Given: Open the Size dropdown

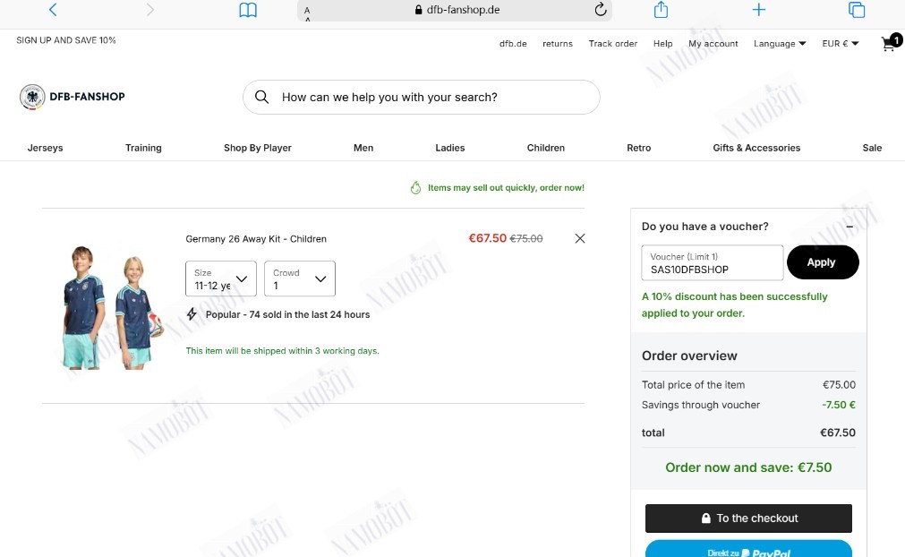Looking at the screenshot, I should pos(221,278).
